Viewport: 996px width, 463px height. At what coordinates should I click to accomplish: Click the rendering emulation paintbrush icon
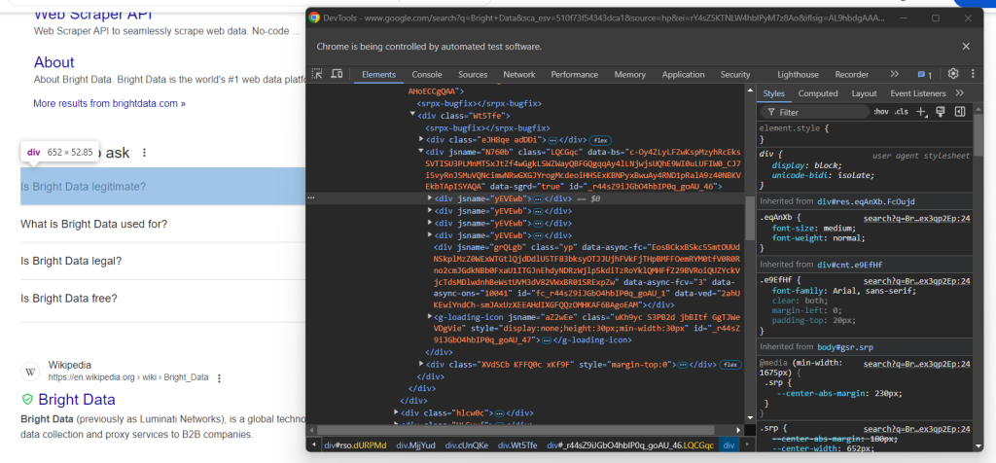(941, 112)
